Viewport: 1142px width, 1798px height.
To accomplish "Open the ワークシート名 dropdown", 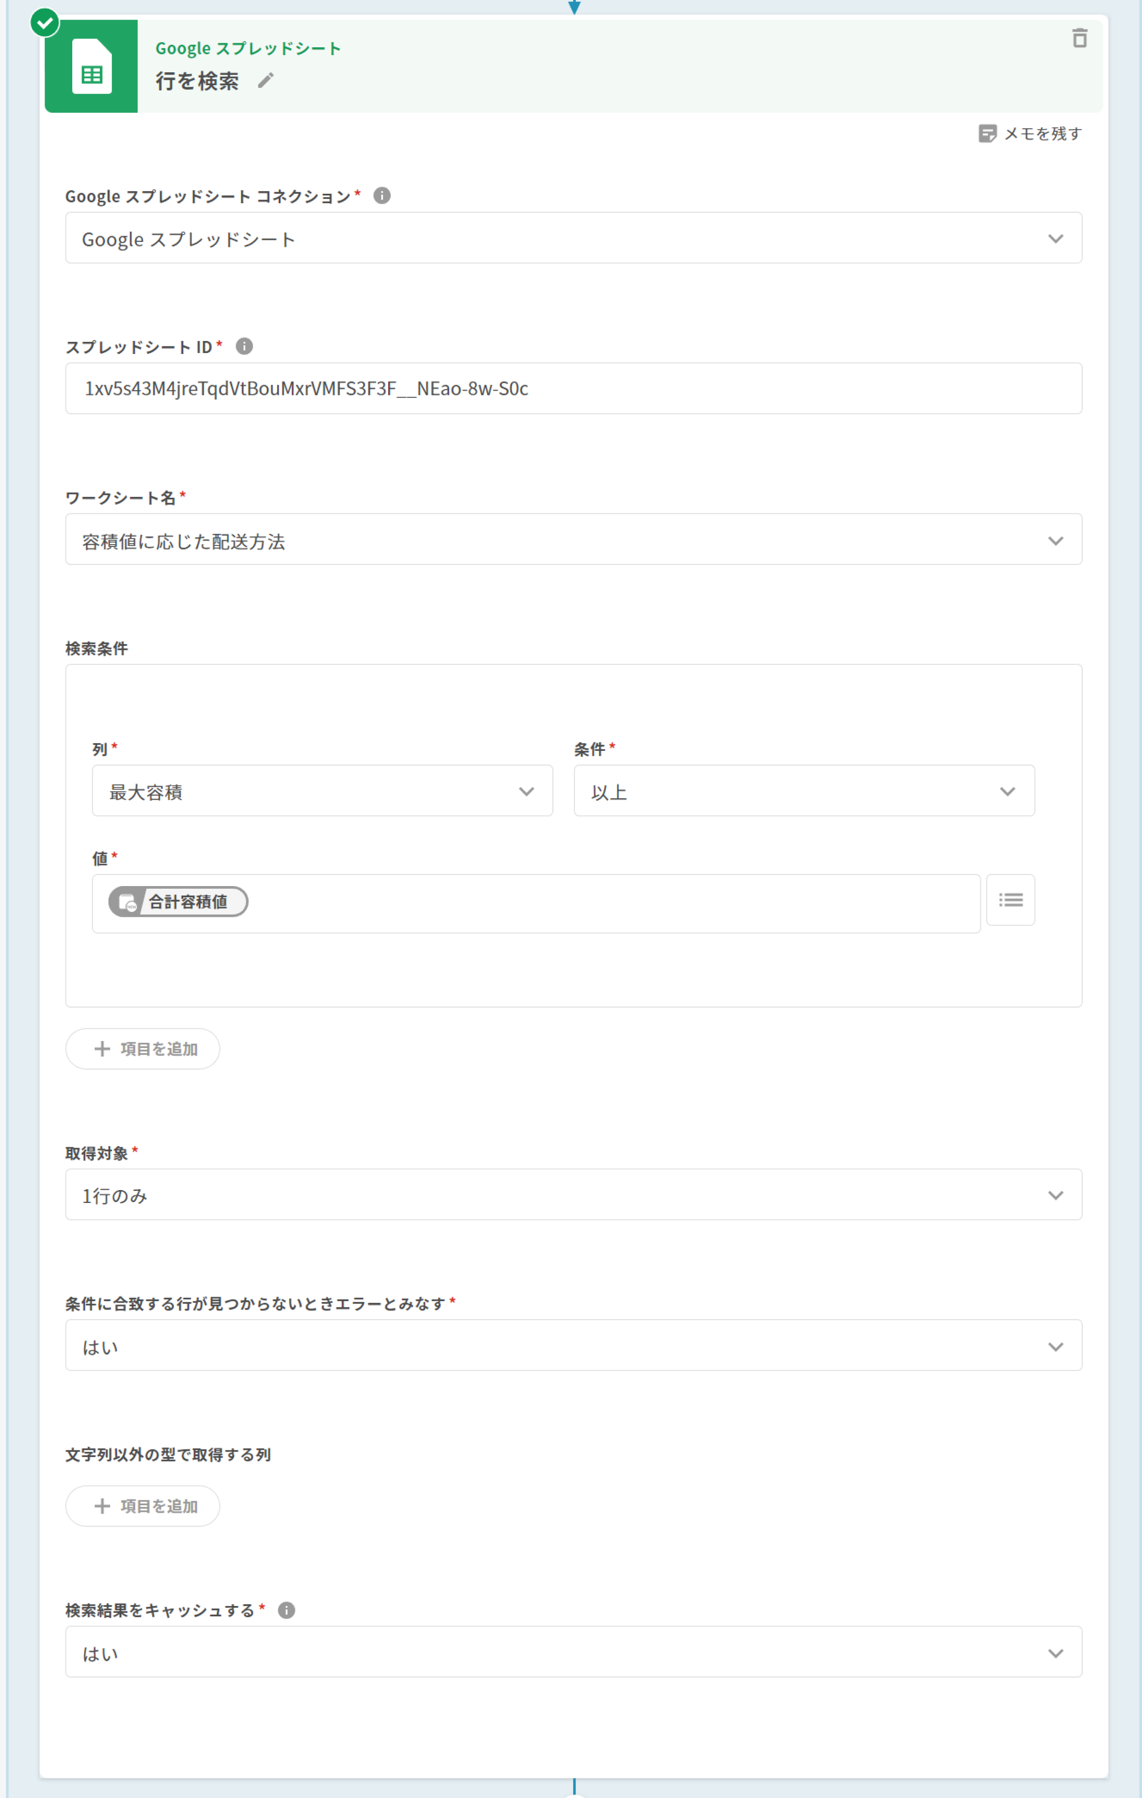I will coord(573,540).
